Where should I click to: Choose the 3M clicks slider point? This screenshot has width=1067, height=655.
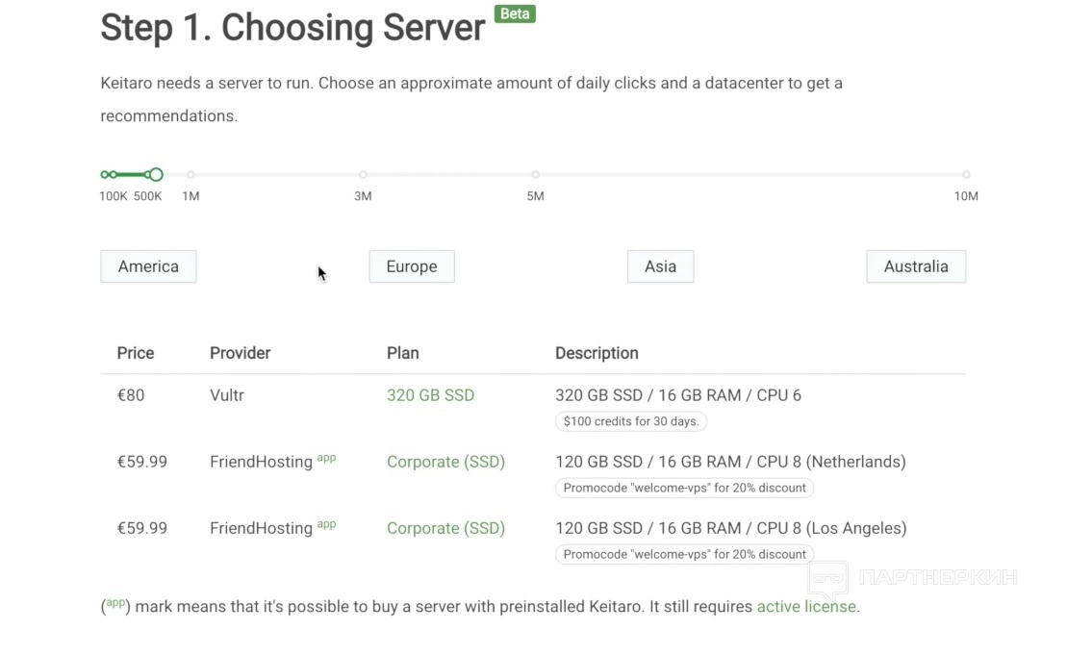[363, 175]
